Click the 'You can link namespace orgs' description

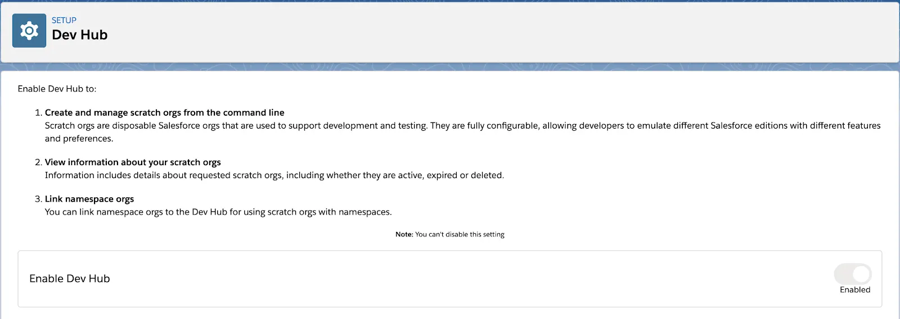click(218, 212)
